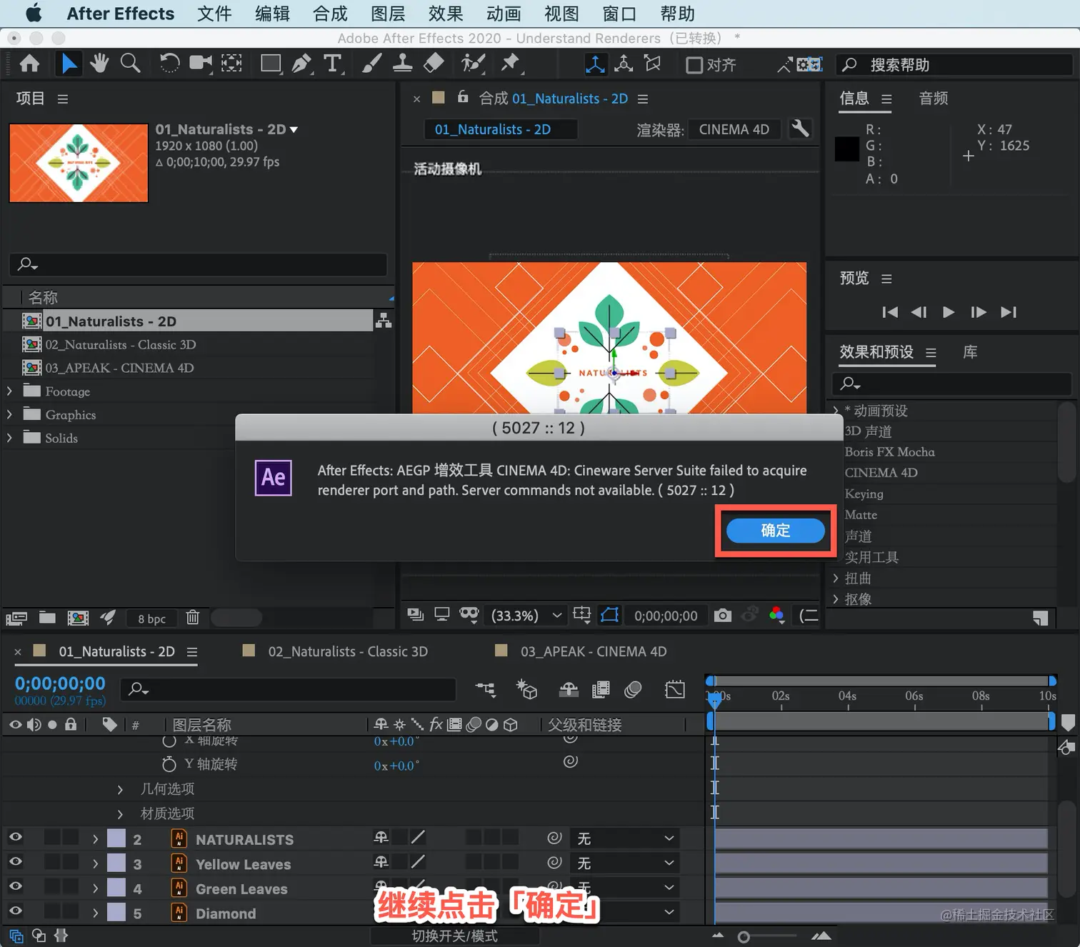Click the current timecode 0;00;00;00 in timeline
Image resolution: width=1080 pixels, height=947 pixels.
[60, 683]
